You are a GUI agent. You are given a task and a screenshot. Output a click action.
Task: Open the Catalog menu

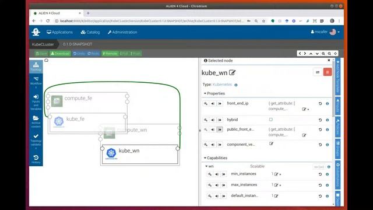90,32
